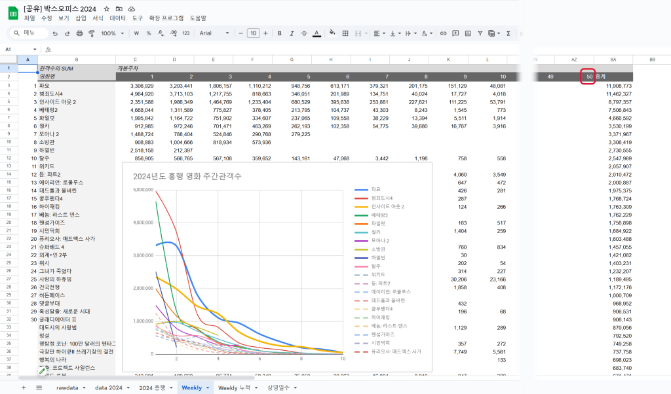Screen dimensions: 671x394
Task: Create a filter with the funnel icon
Action: point(480,33)
